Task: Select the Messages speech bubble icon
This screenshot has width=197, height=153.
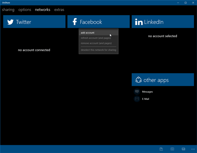Action: click(137, 92)
